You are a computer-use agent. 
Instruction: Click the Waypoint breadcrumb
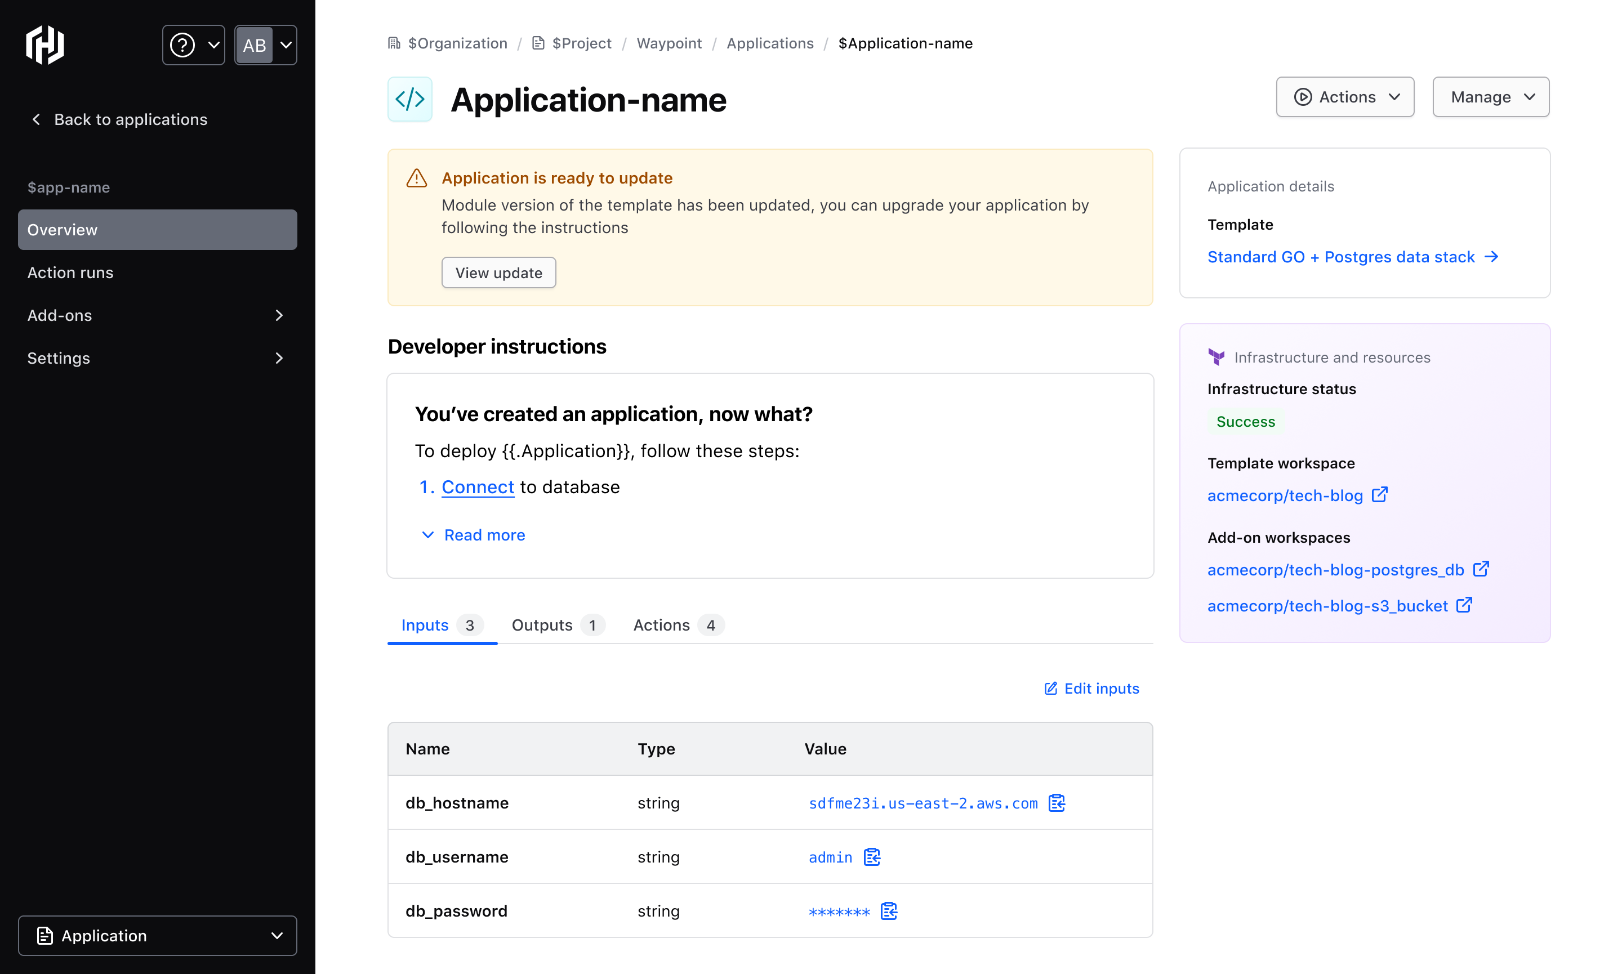[669, 43]
